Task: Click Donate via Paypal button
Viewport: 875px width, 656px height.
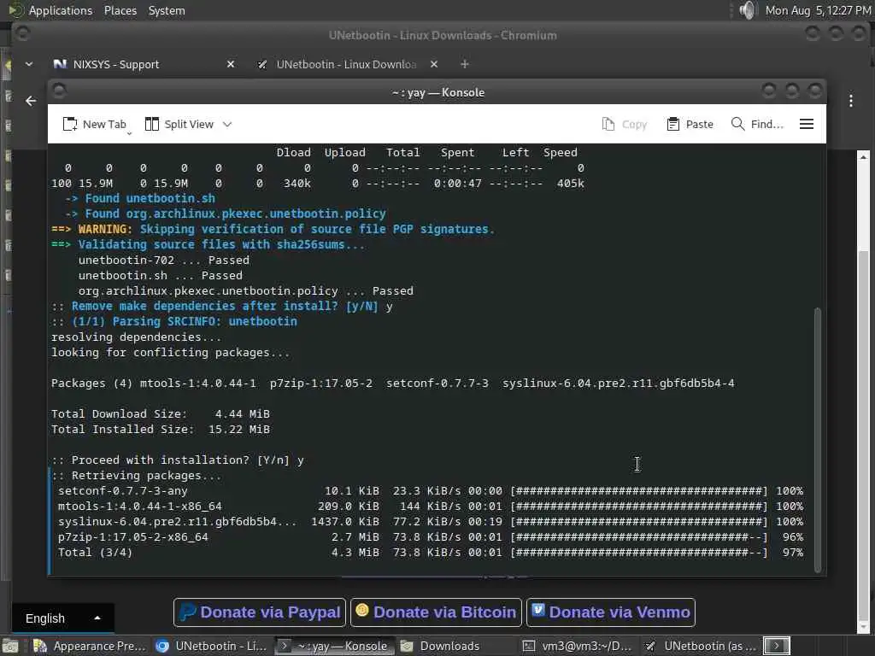Action: pos(260,612)
